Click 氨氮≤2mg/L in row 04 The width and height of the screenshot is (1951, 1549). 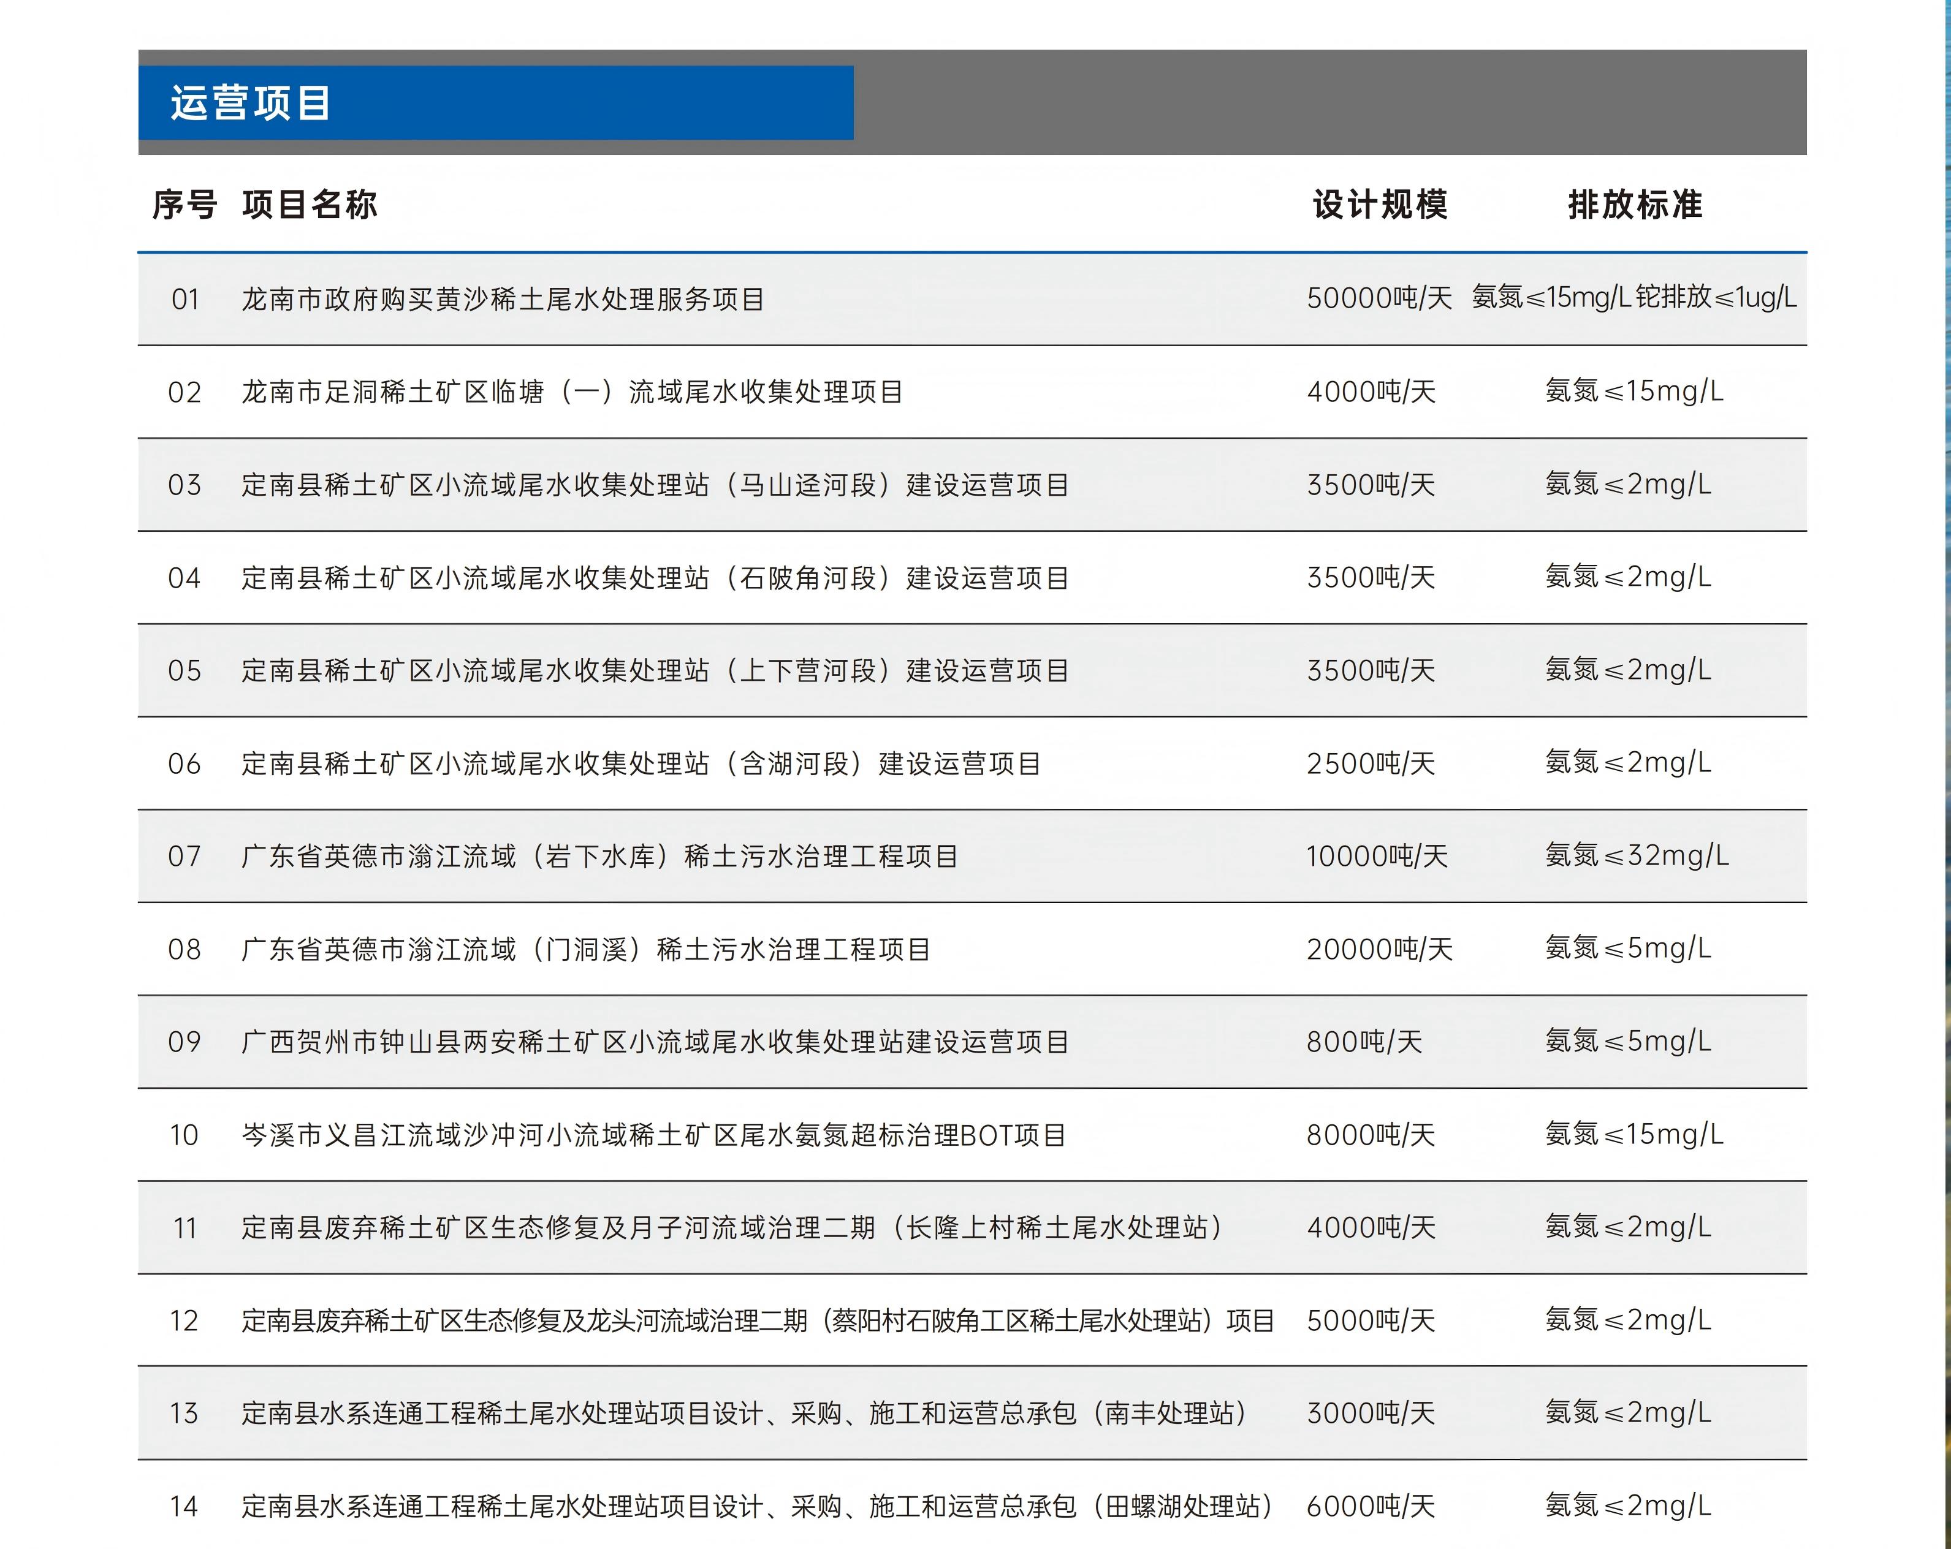1628,577
